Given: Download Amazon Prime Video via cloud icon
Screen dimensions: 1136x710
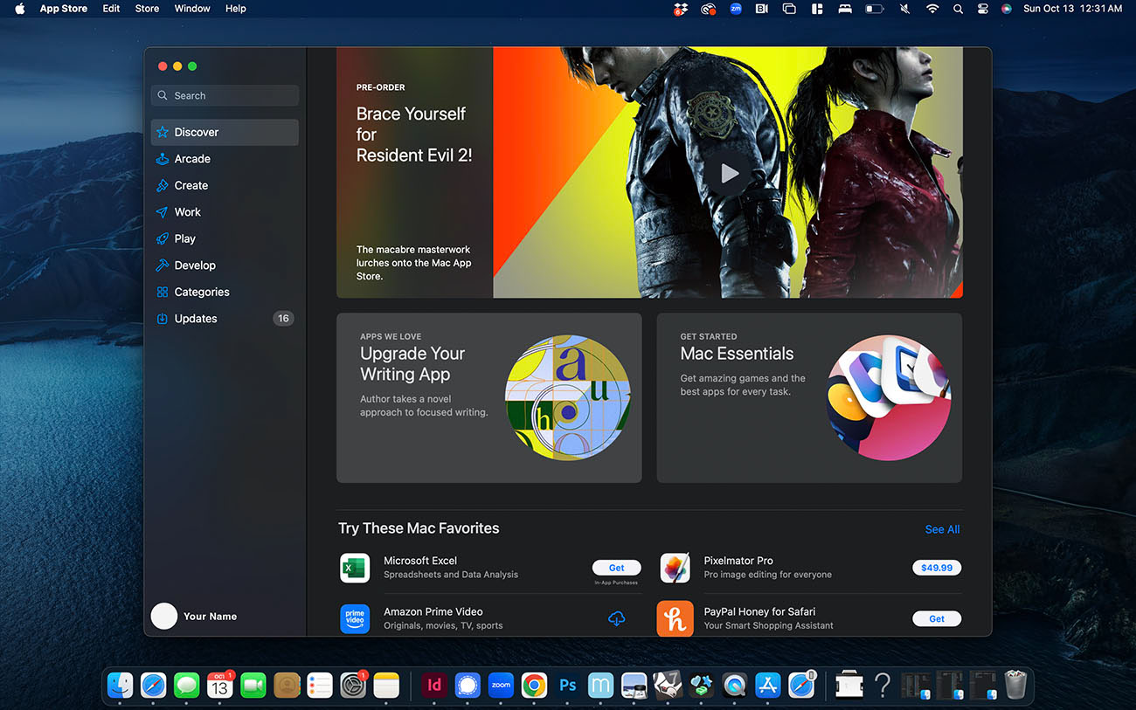Looking at the screenshot, I should tap(616, 618).
